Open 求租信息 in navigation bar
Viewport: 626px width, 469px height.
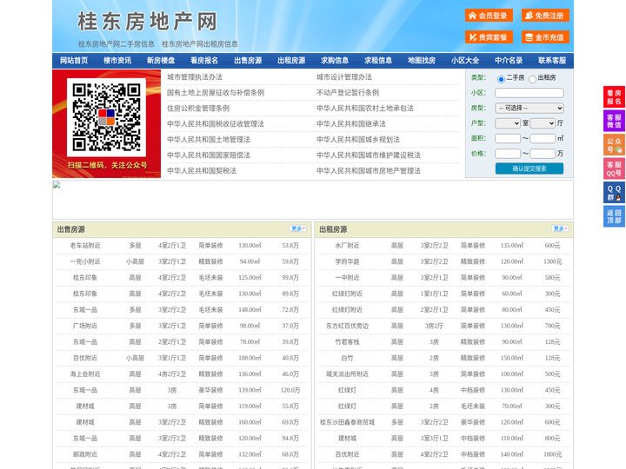click(378, 60)
